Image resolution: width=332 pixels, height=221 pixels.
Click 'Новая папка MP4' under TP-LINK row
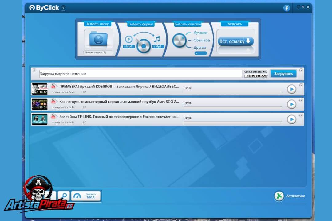coord(63,122)
